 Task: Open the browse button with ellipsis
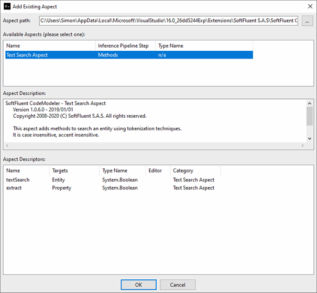[307, 20]
